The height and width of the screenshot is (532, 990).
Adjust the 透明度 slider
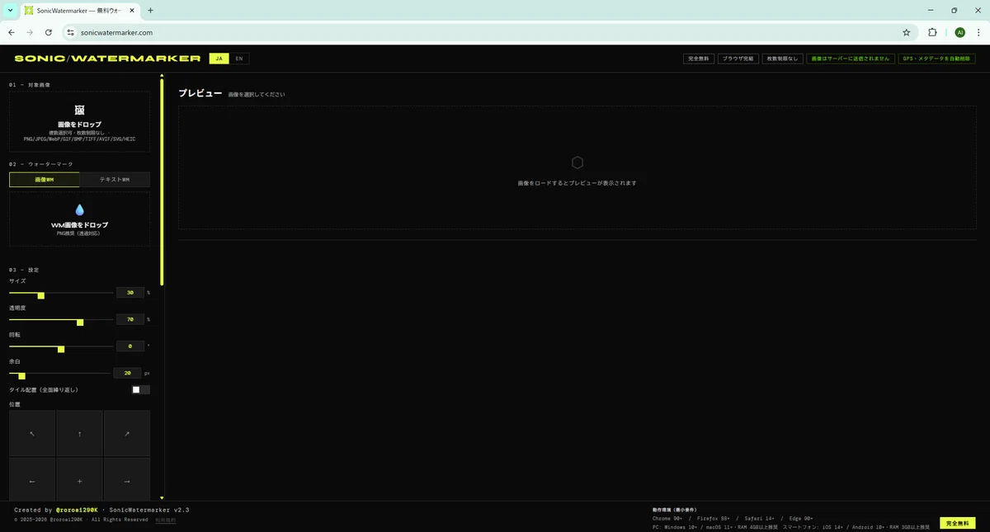pos(61,319)
